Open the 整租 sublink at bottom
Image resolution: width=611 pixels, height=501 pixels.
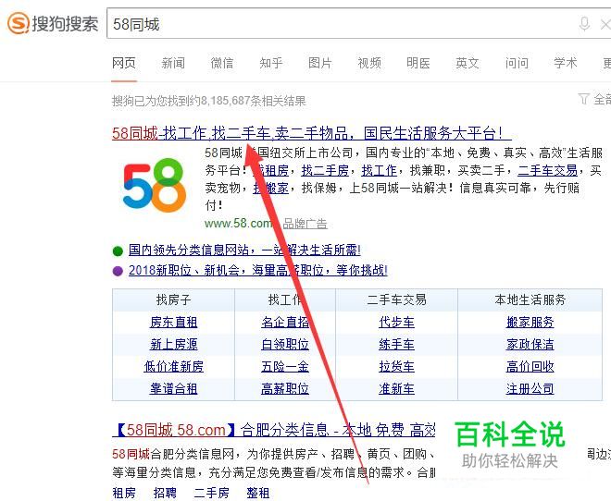click(x=258, y=493)
